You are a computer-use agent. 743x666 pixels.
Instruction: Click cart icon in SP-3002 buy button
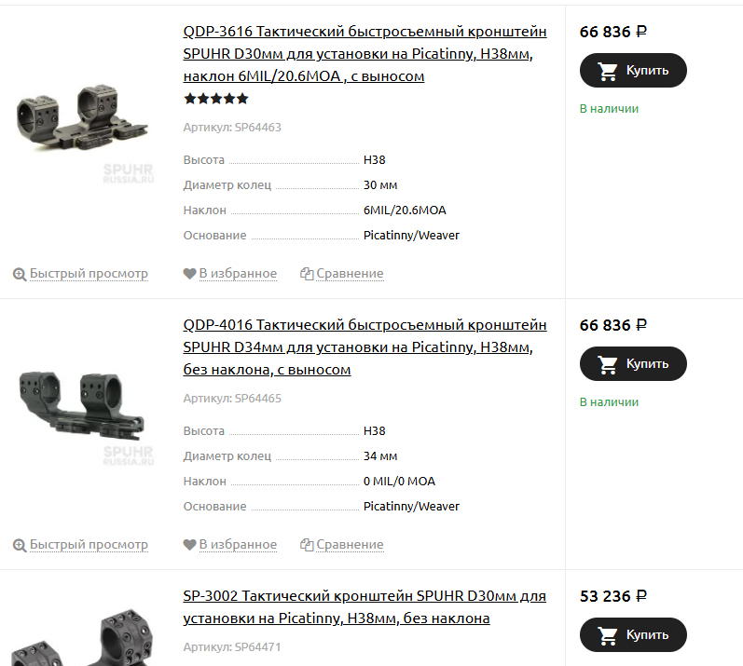pyautogui.click(x=608, y=635)
